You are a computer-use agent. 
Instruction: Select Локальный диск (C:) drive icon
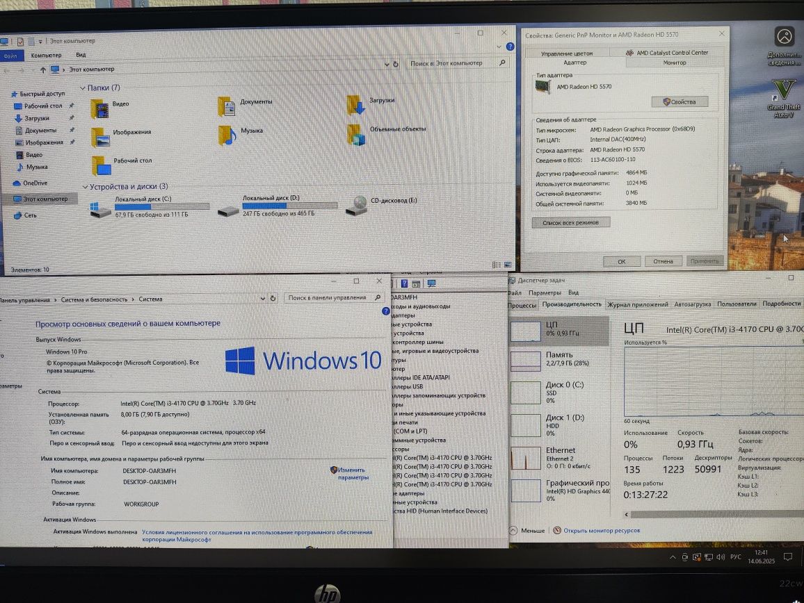pyautogui.click(x=100, y=209)
